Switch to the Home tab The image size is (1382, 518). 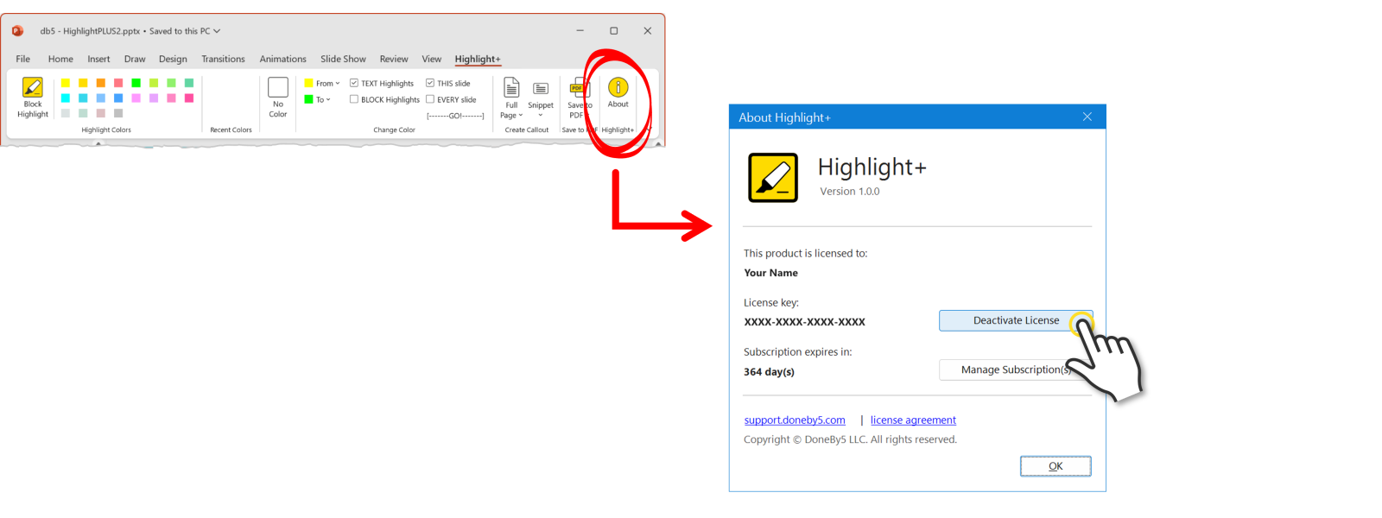click(60, 59)
